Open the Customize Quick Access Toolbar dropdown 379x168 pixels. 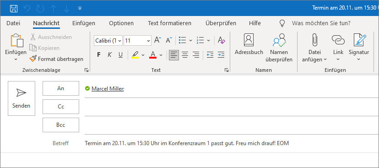80,9
